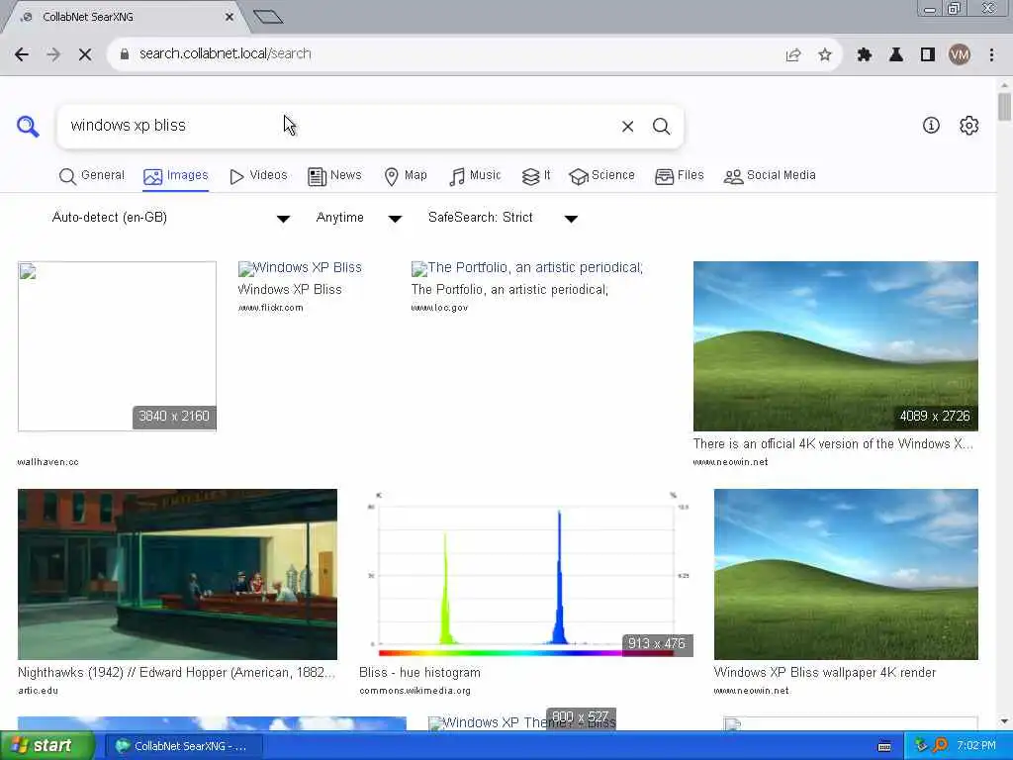Go forward with the browser forward arrow

coord(53,54)
